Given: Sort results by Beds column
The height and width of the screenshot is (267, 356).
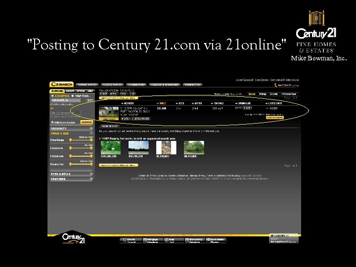Looking at the screenshot, I should (x=180, y=103).
